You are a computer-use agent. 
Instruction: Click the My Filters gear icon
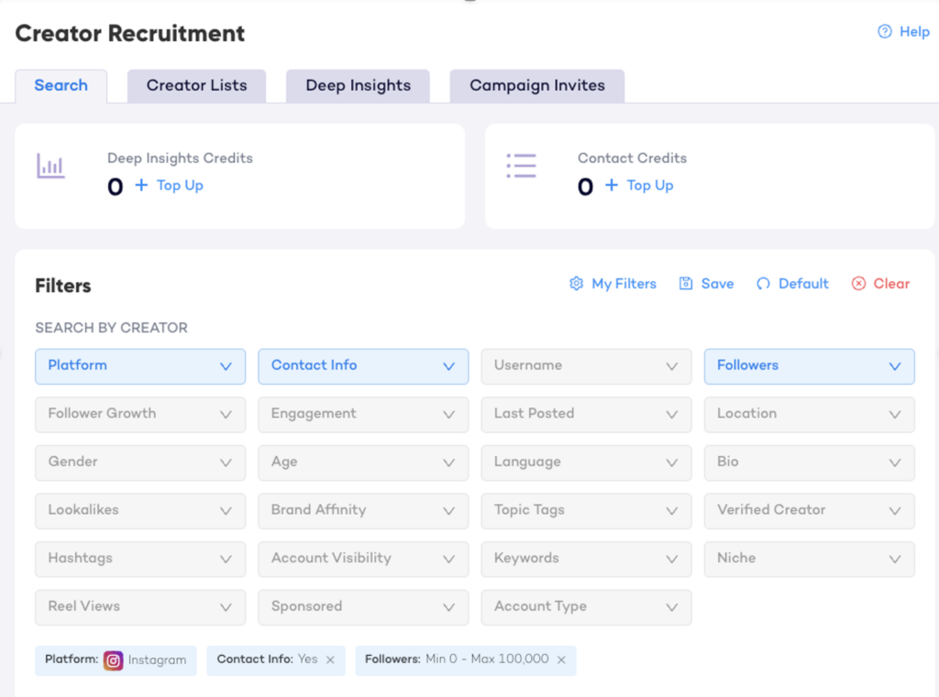tap(576, 284)
